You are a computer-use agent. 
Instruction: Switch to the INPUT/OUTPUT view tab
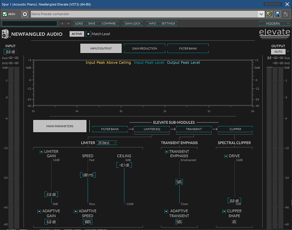(x=101, y=48)
